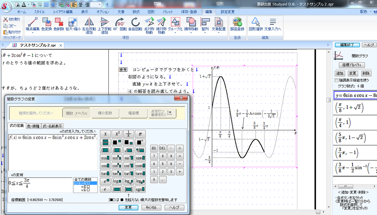The width and height of the screenshot is (377, 215).
Task: Insert the π symbol button
Action: pyautogui.click(x=140, y=134)
